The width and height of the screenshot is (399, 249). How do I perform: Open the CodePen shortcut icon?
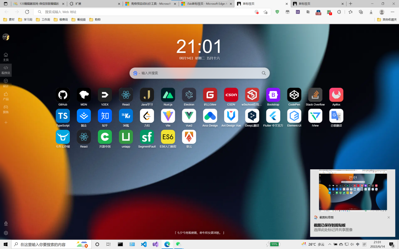294,95
